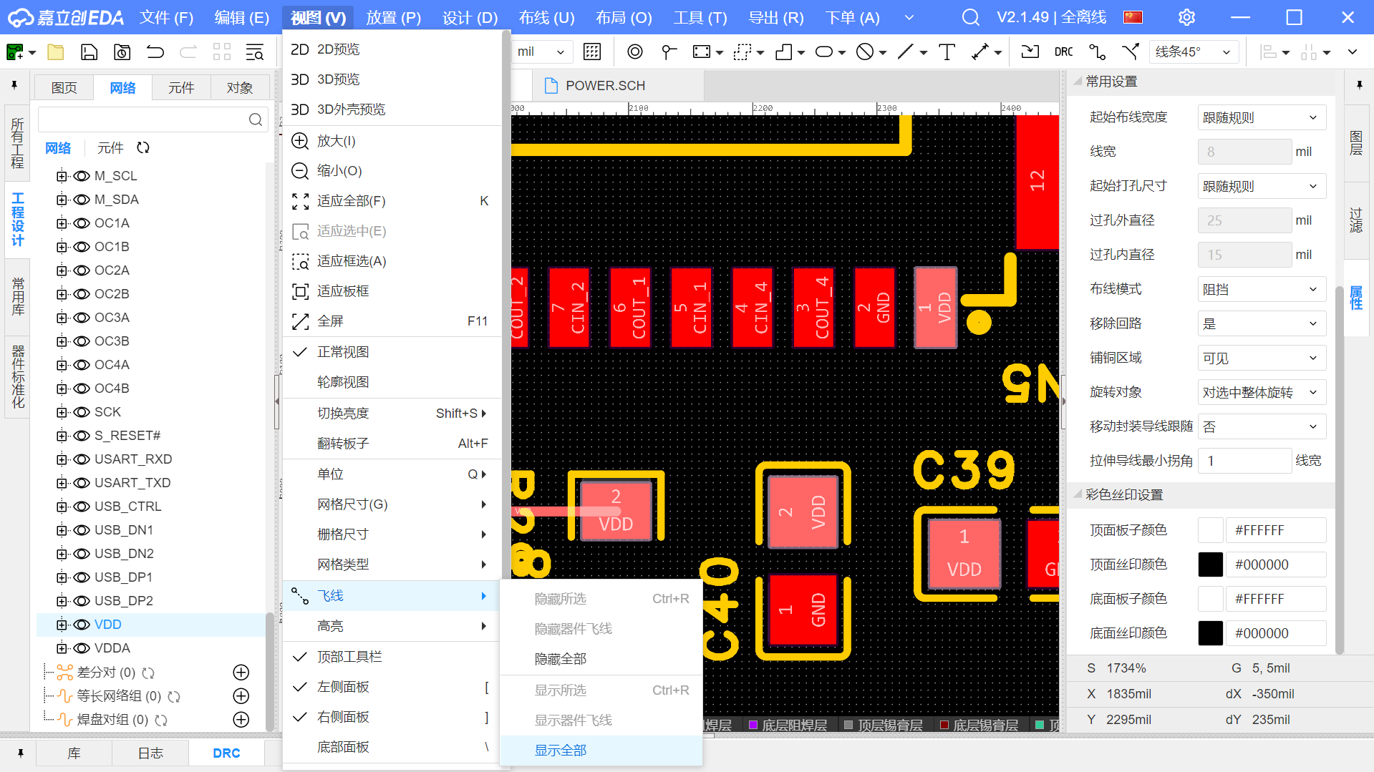
Task: Open the DRC tab at bottom
Action: (x=226, y=753)
